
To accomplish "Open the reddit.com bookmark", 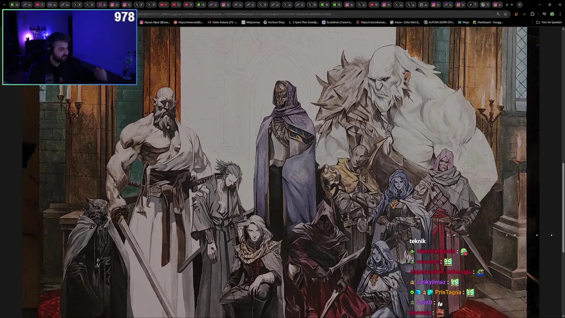I will (x=188, y=22).
